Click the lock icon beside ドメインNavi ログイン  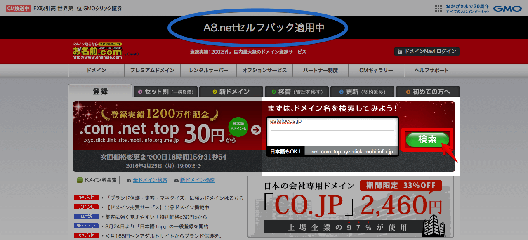(x=399, y=52)
